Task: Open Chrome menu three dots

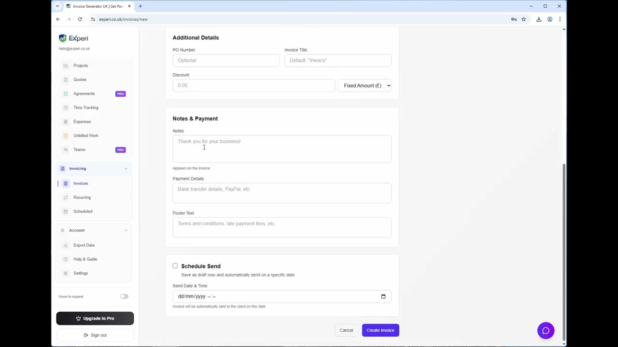Action: point(560,19)
